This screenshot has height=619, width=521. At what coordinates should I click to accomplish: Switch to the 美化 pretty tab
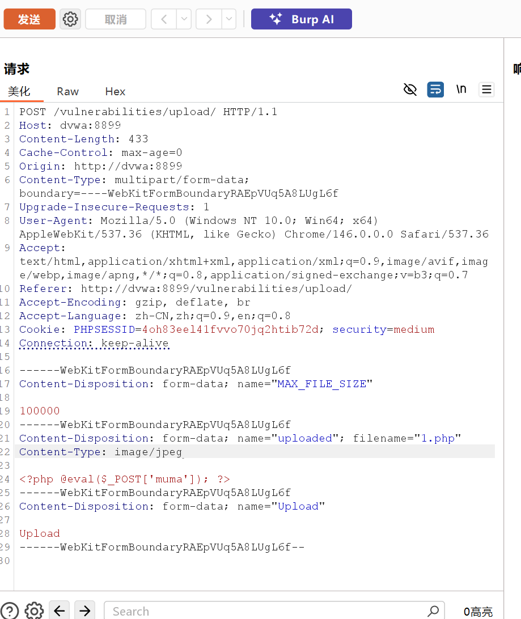pyautogui.click(x=19, y=92)
